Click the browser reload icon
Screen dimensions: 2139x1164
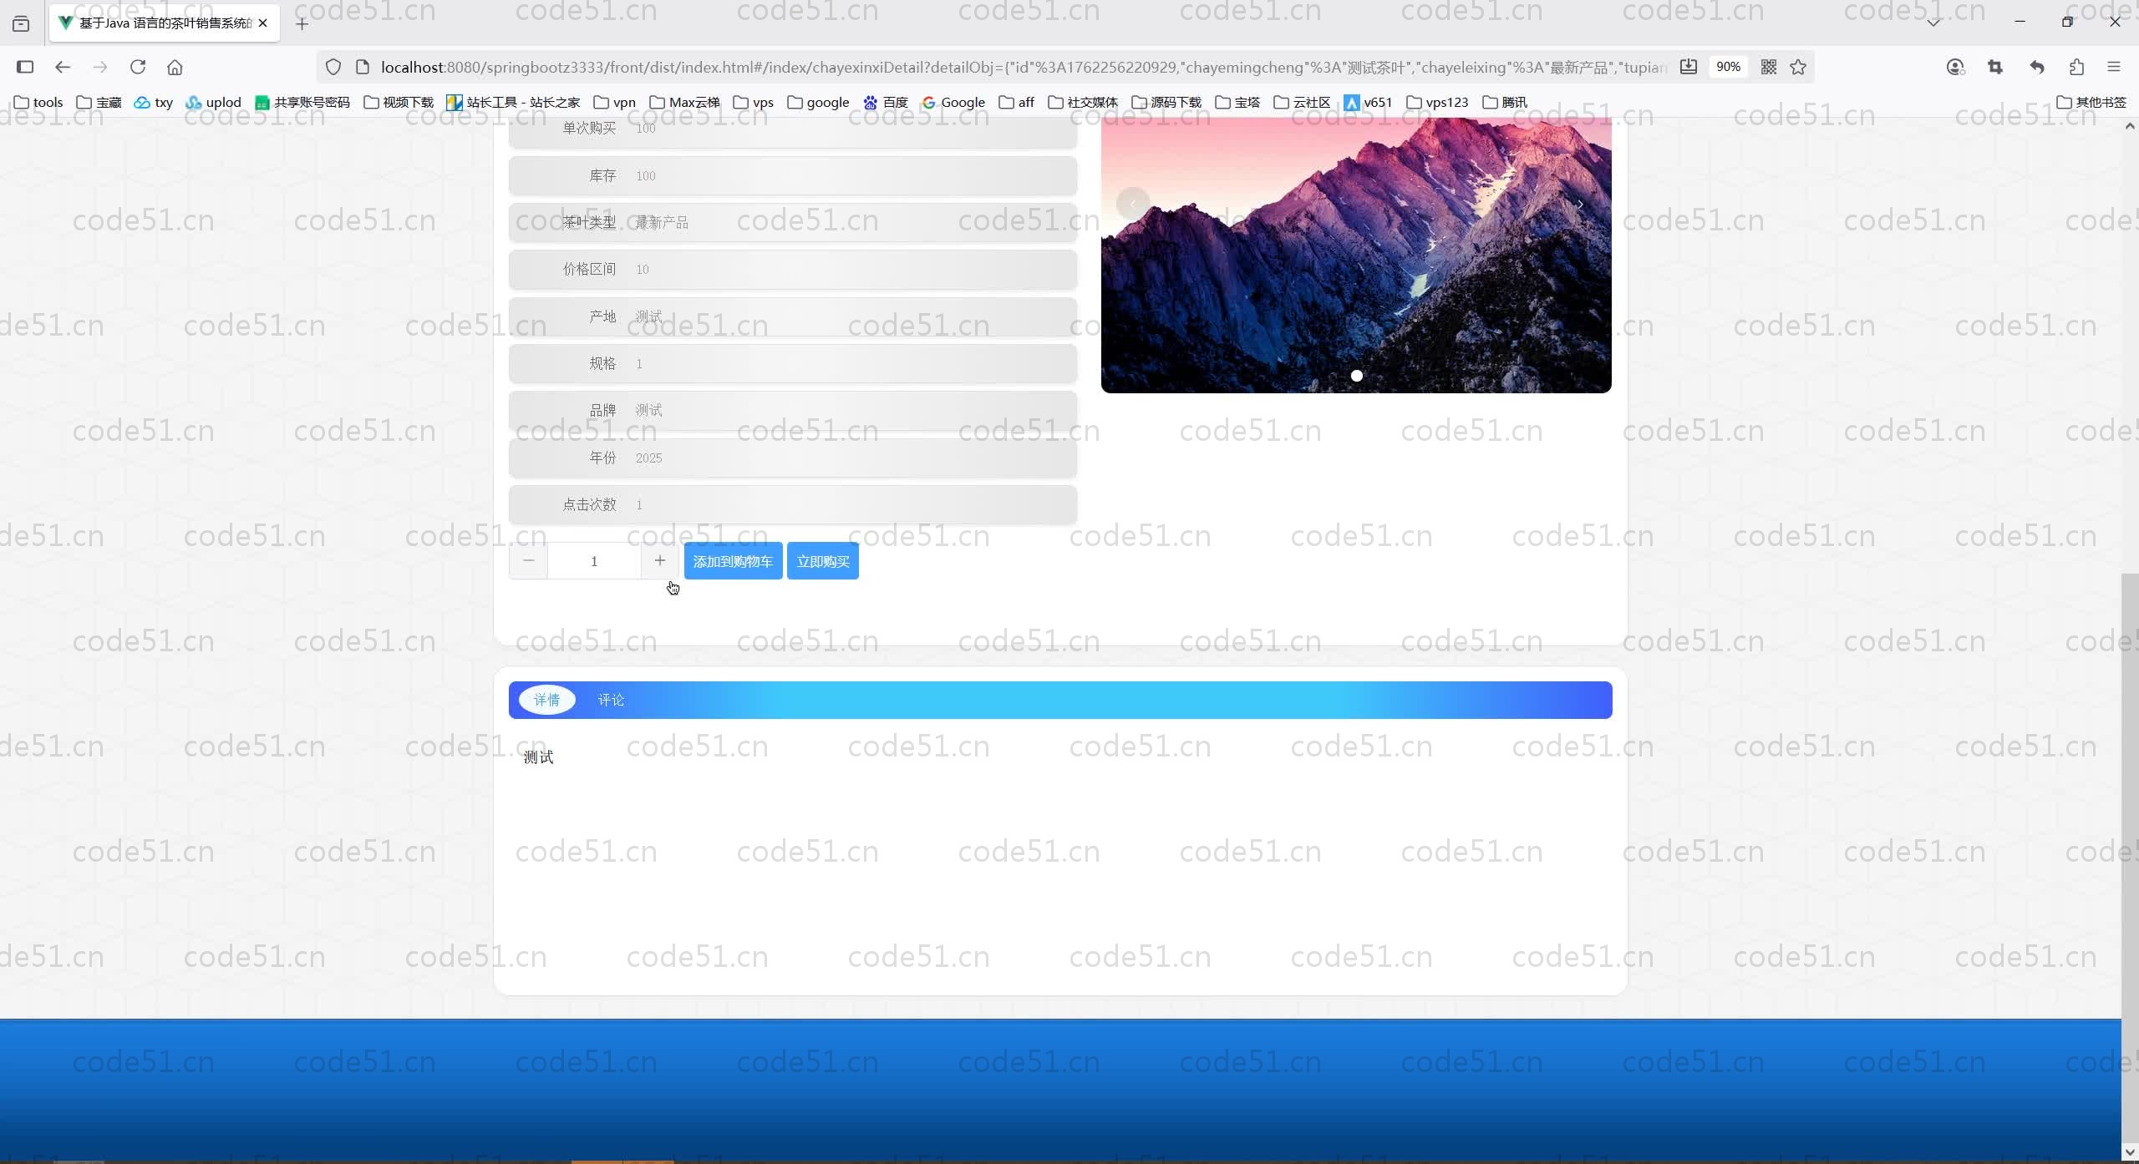138,67
